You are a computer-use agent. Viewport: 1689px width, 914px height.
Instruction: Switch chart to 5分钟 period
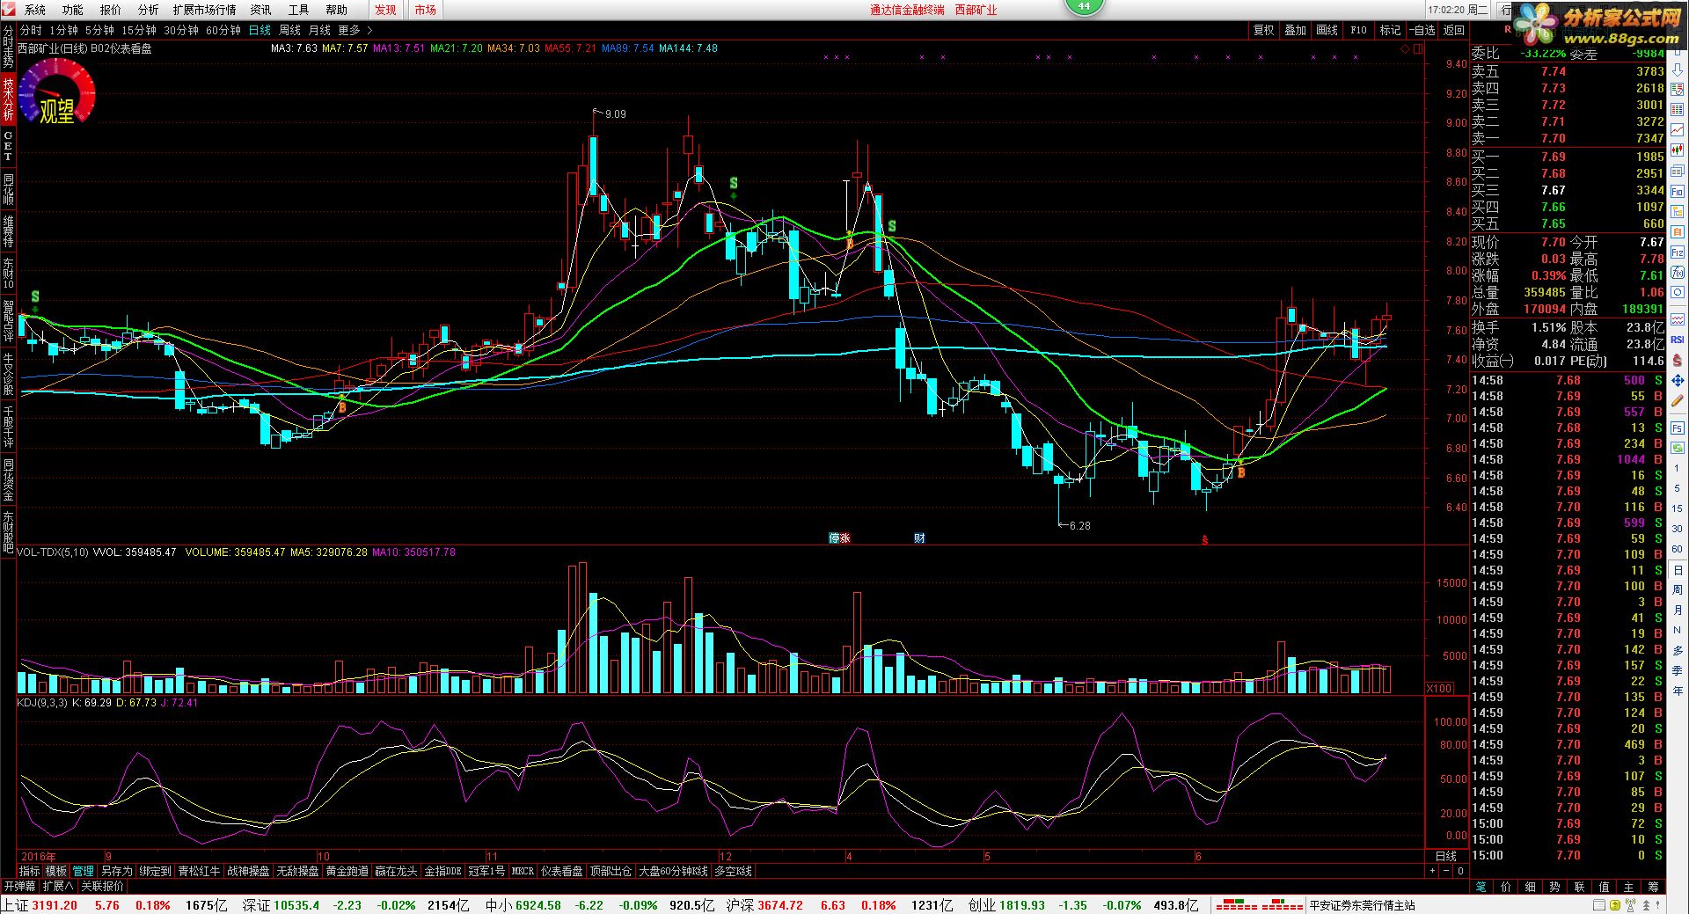pos(99,30)
